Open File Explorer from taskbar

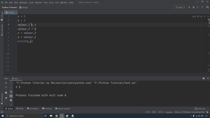[51, 116]
